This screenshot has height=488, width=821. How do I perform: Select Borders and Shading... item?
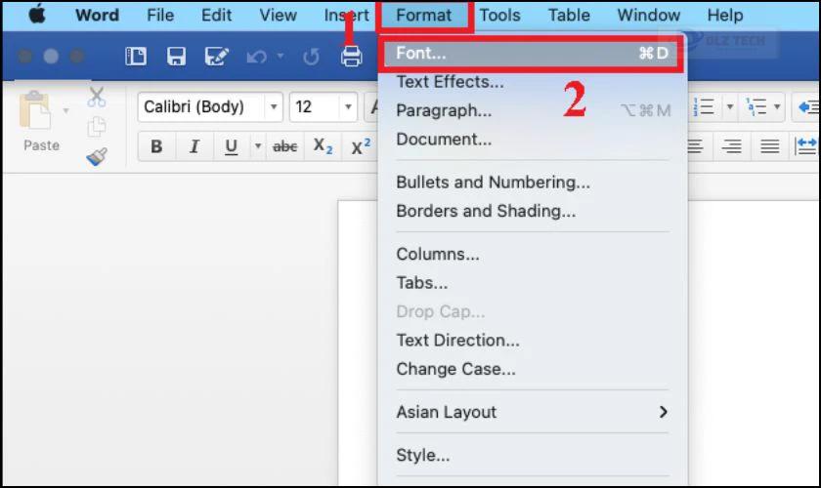pos(532,211)
